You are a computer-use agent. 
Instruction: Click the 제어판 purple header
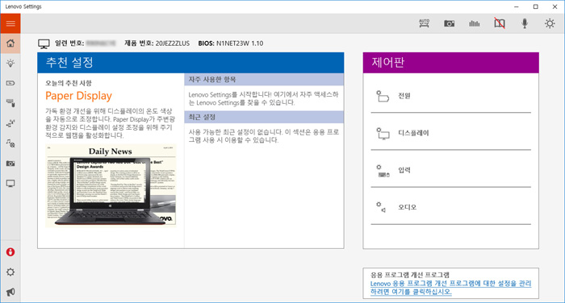(x=450, y=63)
